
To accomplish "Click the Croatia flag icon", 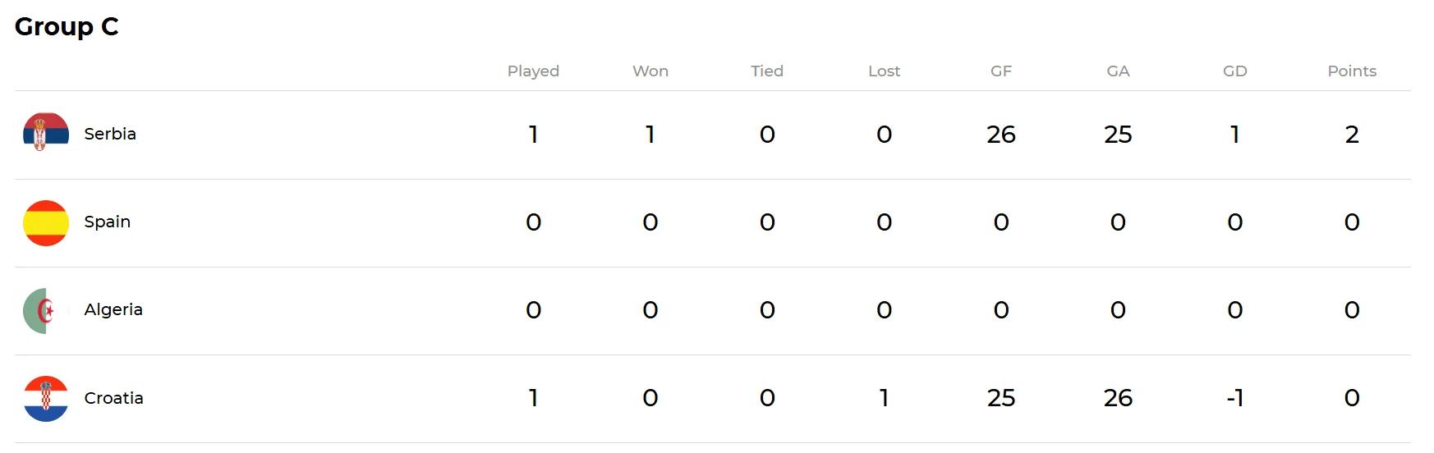I will [46, 399].
